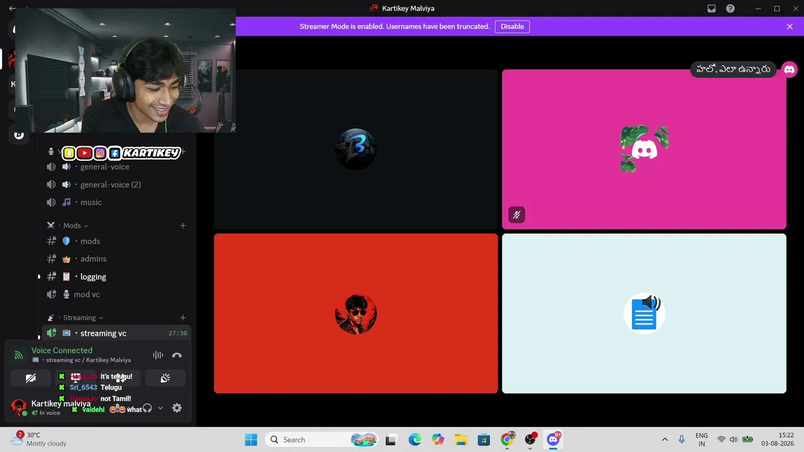
Task: Open the Discord Inbox icon in title bar
Action: pyautogui.click(x=712, y=9)
